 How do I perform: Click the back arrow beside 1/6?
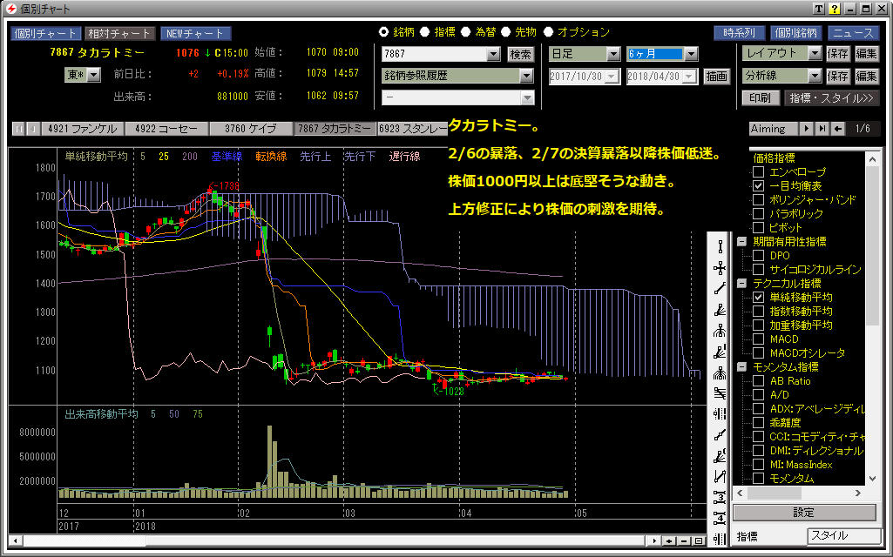[838, 129]
